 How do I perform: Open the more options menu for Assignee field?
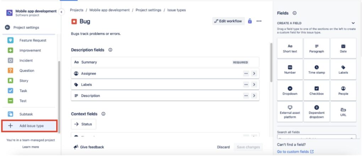click(x=246, y=74)
